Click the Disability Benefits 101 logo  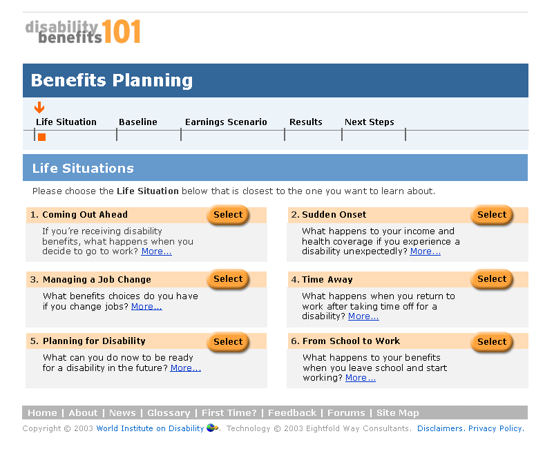[x=83, y=32]
